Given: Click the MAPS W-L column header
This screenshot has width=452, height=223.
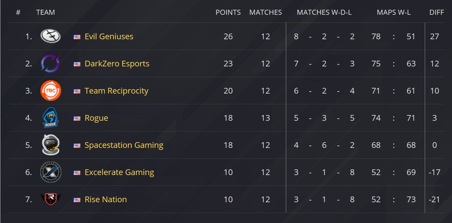Looking at the screenshot, I should click(x=394, y=12).
